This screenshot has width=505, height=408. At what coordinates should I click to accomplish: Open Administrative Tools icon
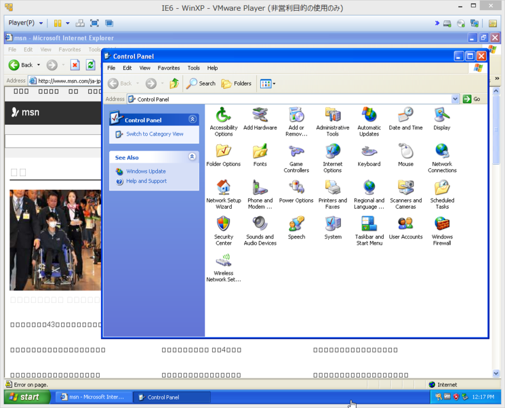[x=333, y=122]
